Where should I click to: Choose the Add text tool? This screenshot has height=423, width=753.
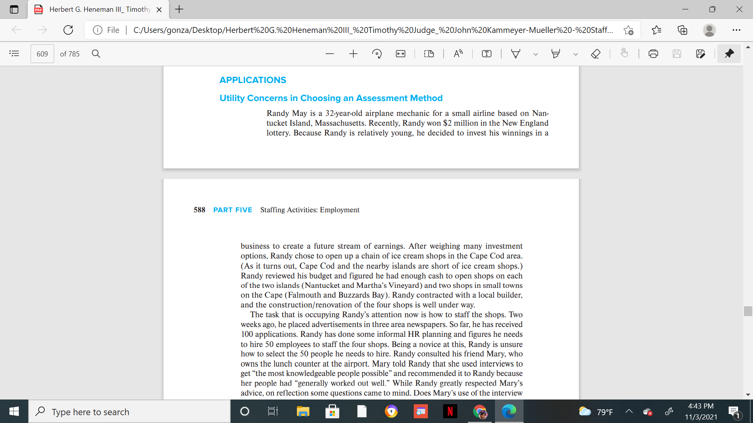coord(487,54)
